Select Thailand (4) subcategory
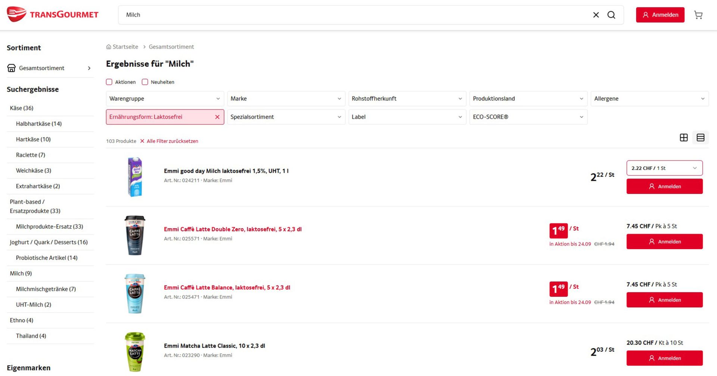 pyautogui.click(x=31, y=336)
